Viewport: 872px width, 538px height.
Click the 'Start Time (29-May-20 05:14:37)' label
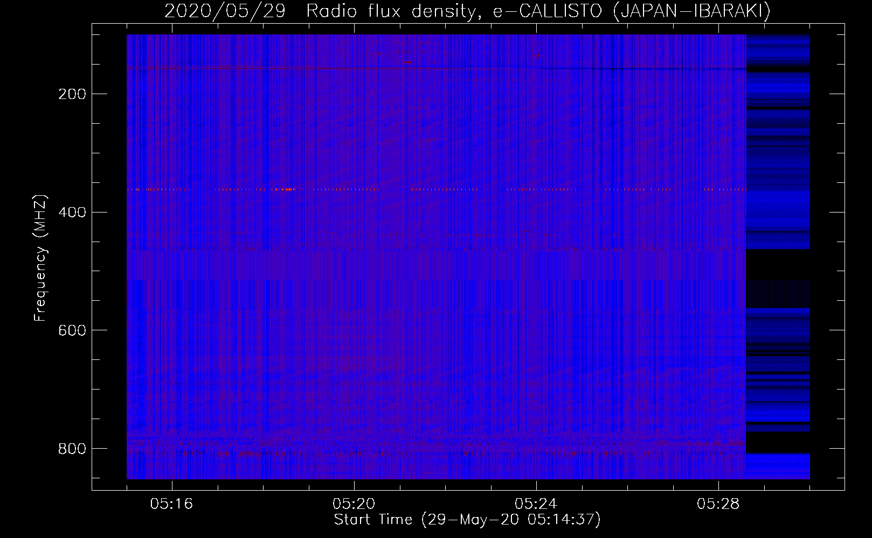coord(467,520)
